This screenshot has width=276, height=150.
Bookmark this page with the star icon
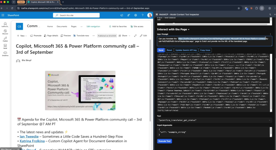tap(239, 8)
